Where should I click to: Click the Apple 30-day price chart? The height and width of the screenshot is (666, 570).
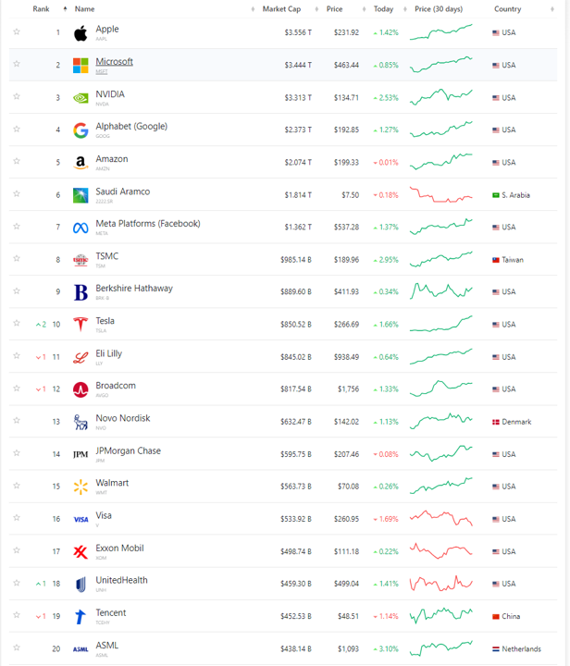(440, 32)
